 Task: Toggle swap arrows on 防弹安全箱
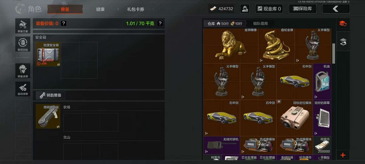pyautogui.click(x=58, y=64)
